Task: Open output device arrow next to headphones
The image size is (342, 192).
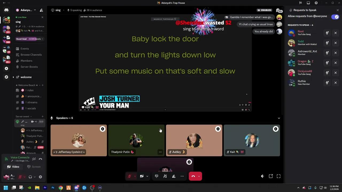Action: click(34, 177)
